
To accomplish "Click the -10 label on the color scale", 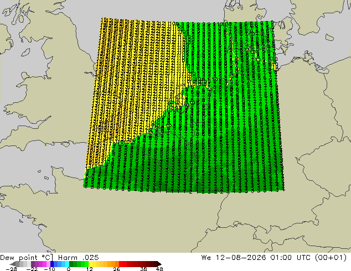I will pos(49,269).
